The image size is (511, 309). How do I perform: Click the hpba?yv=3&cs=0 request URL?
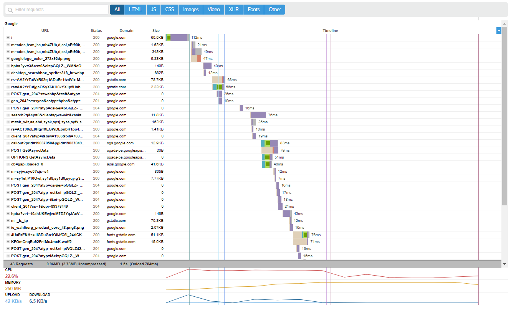pos(47,66)
